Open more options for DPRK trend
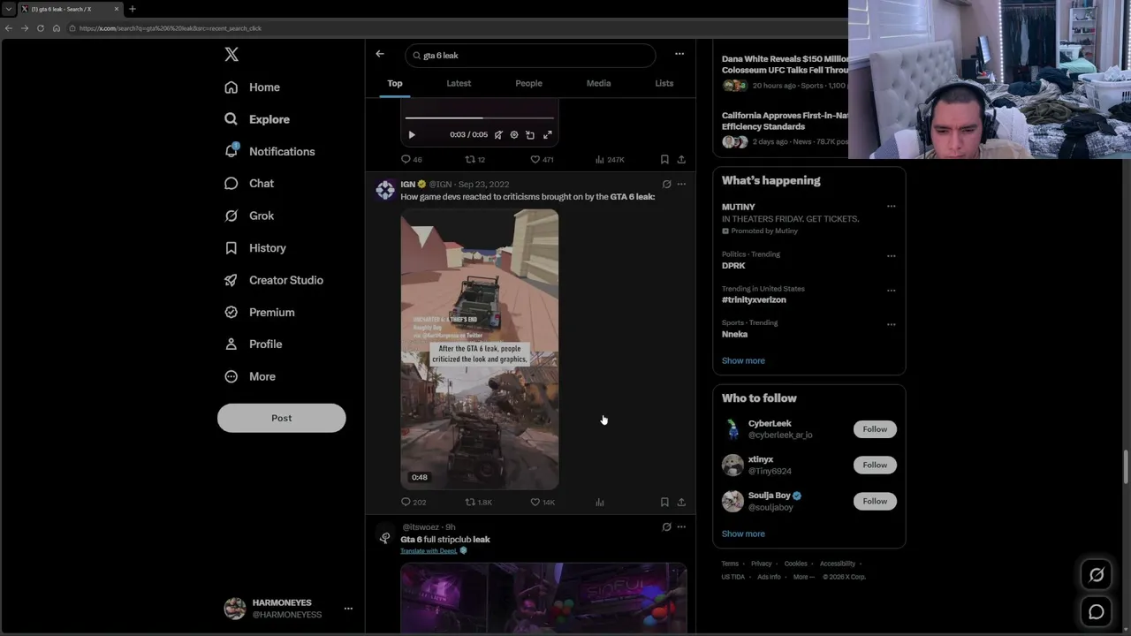1131x636 pixels. click(891, 256)
